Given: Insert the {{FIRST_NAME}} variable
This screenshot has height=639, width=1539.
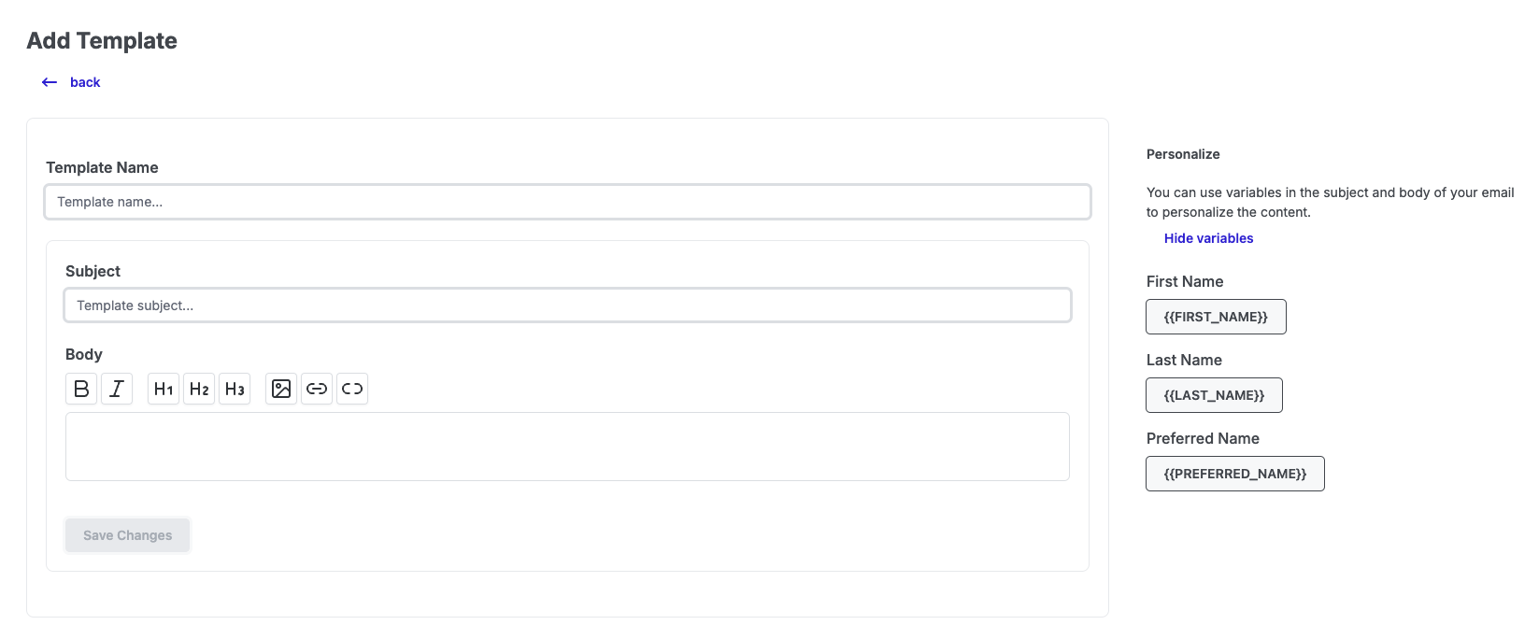Looking at the screenshot, I should click(x=1216, y=317).
